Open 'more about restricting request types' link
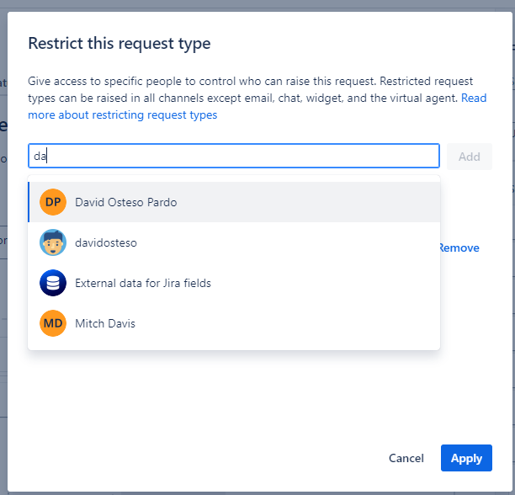515x495 pixels. [x=123, y=114]
